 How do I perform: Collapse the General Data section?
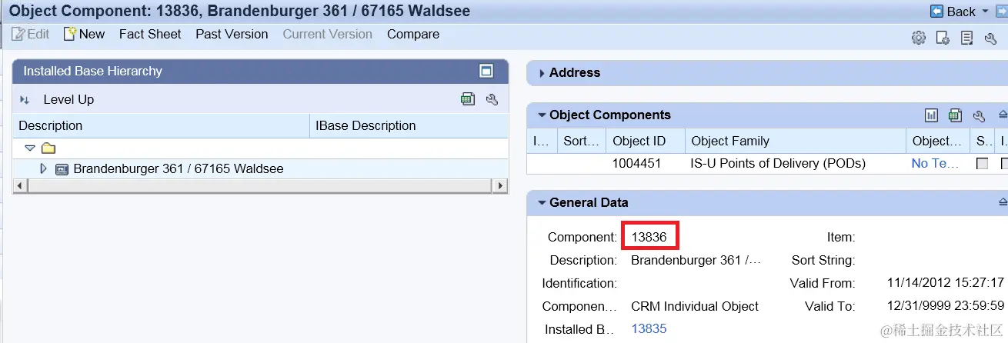542,203
